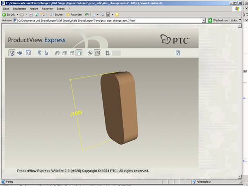Click the yellow folder toolbar icon
This screenshot has height=186, width=248.
point(117,15)
